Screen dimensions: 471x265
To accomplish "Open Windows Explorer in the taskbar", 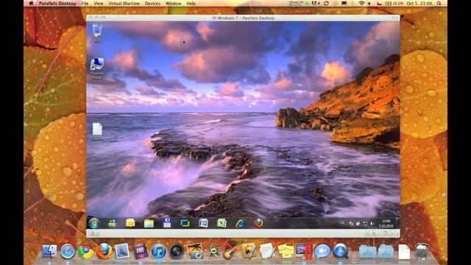I will tap(149, 223).
